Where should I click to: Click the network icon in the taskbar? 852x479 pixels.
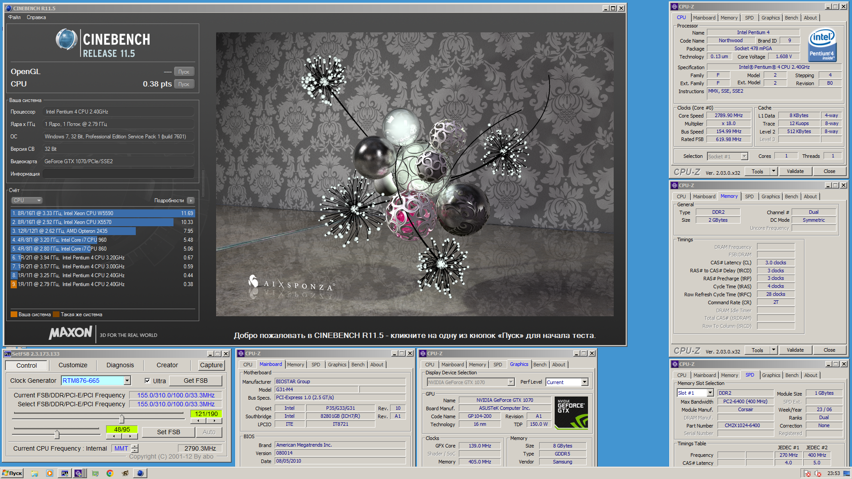tap(95, 473)
